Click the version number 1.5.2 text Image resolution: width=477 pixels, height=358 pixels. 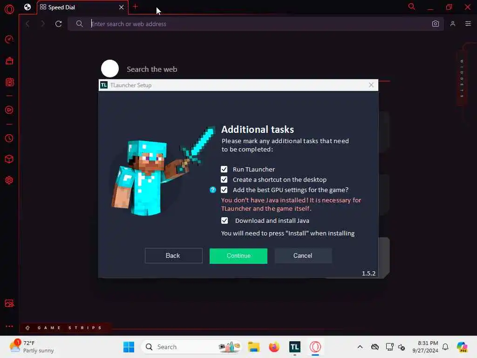(368, 273)
